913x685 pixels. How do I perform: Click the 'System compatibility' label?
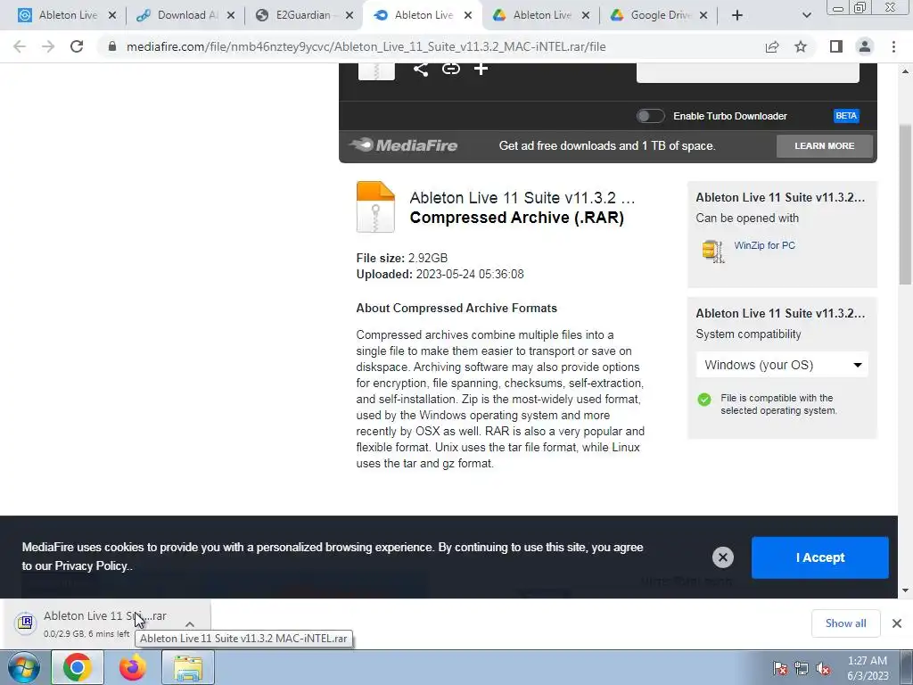[x=748, y=334]
